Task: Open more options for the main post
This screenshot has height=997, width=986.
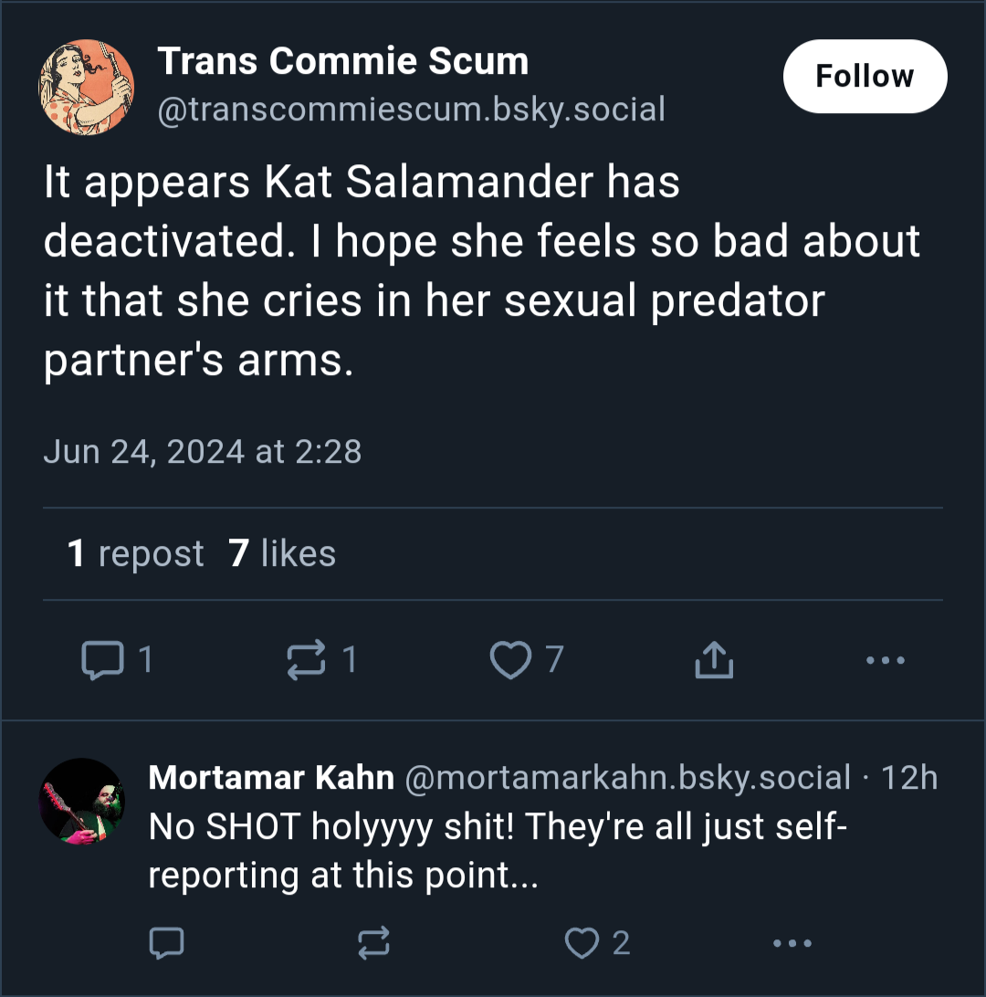Action: click(885, 660)
